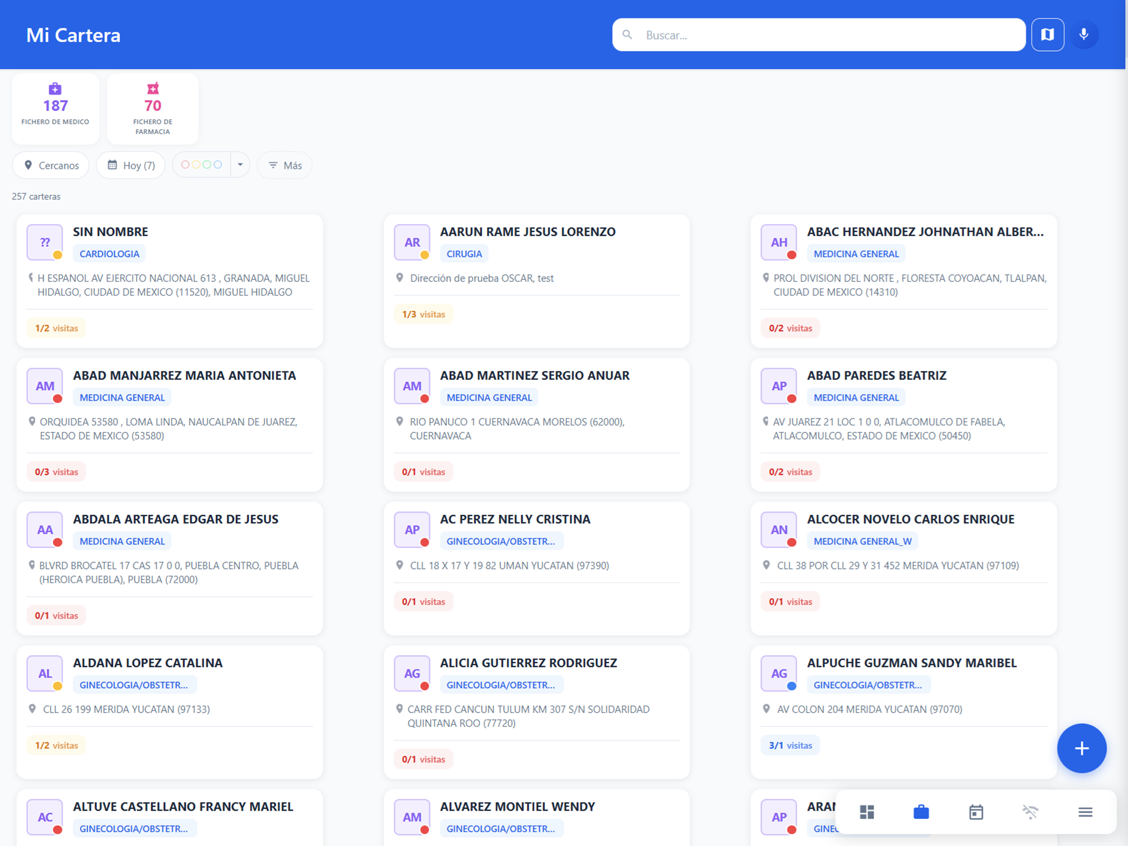Open the calendar icon in bottom navigation
The image size is (1128, 846).
pos(976,812)
